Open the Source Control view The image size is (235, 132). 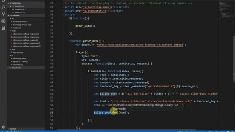tap(3, 14)
